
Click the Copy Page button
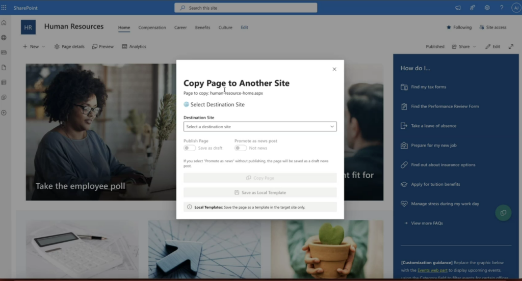pos(260,178)
